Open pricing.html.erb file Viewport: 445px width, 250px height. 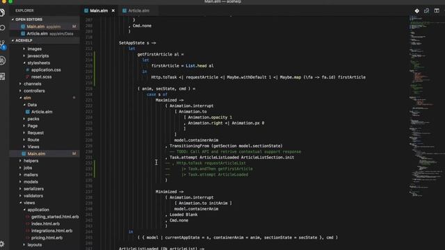coord(47,237)
